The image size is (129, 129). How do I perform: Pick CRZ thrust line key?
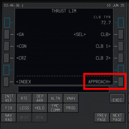point(7,58)
